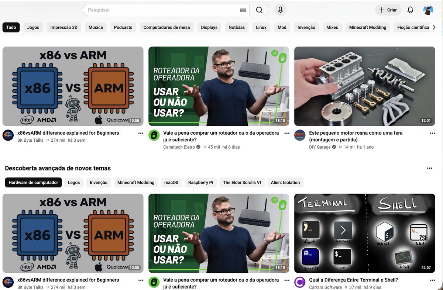This screenshot has width=443, height=290.
Task: Open bottom x86 vs ARM thumbnail
Action: (73, 233)
